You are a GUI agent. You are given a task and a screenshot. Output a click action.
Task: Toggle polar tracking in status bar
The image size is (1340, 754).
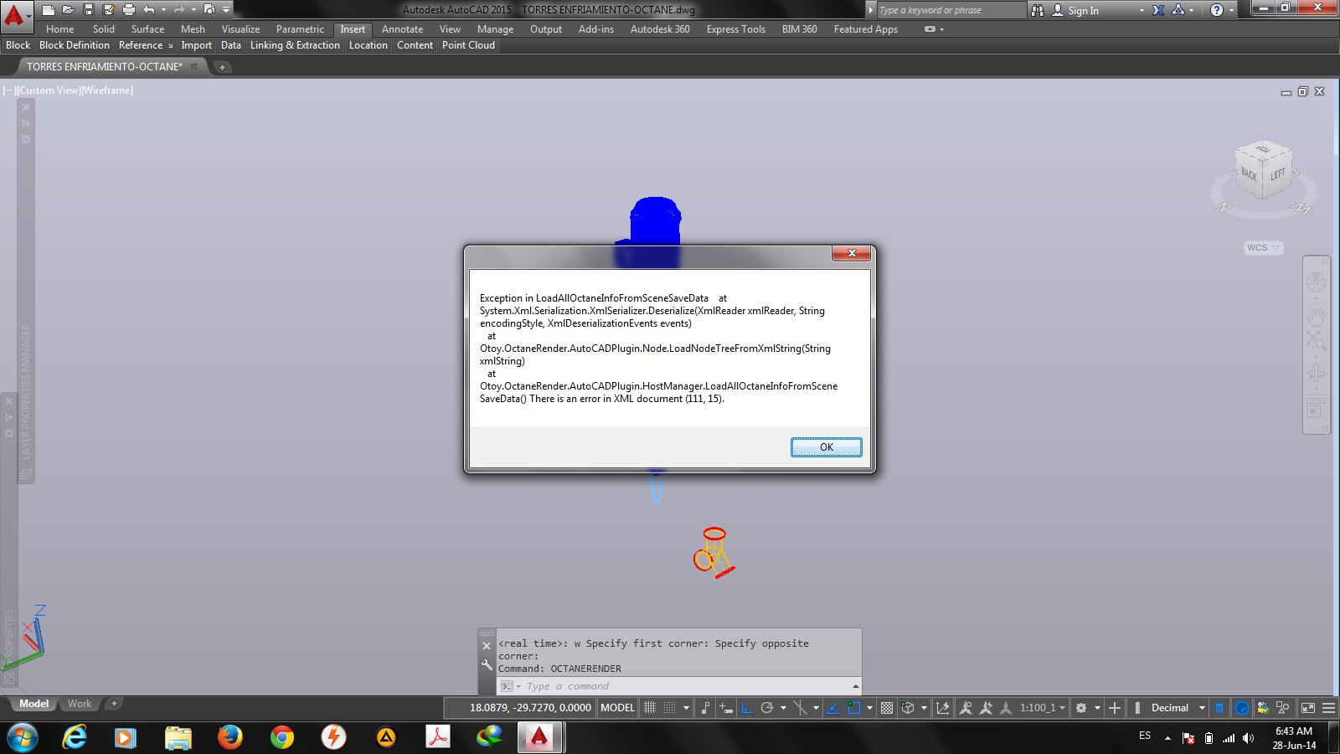766,708
